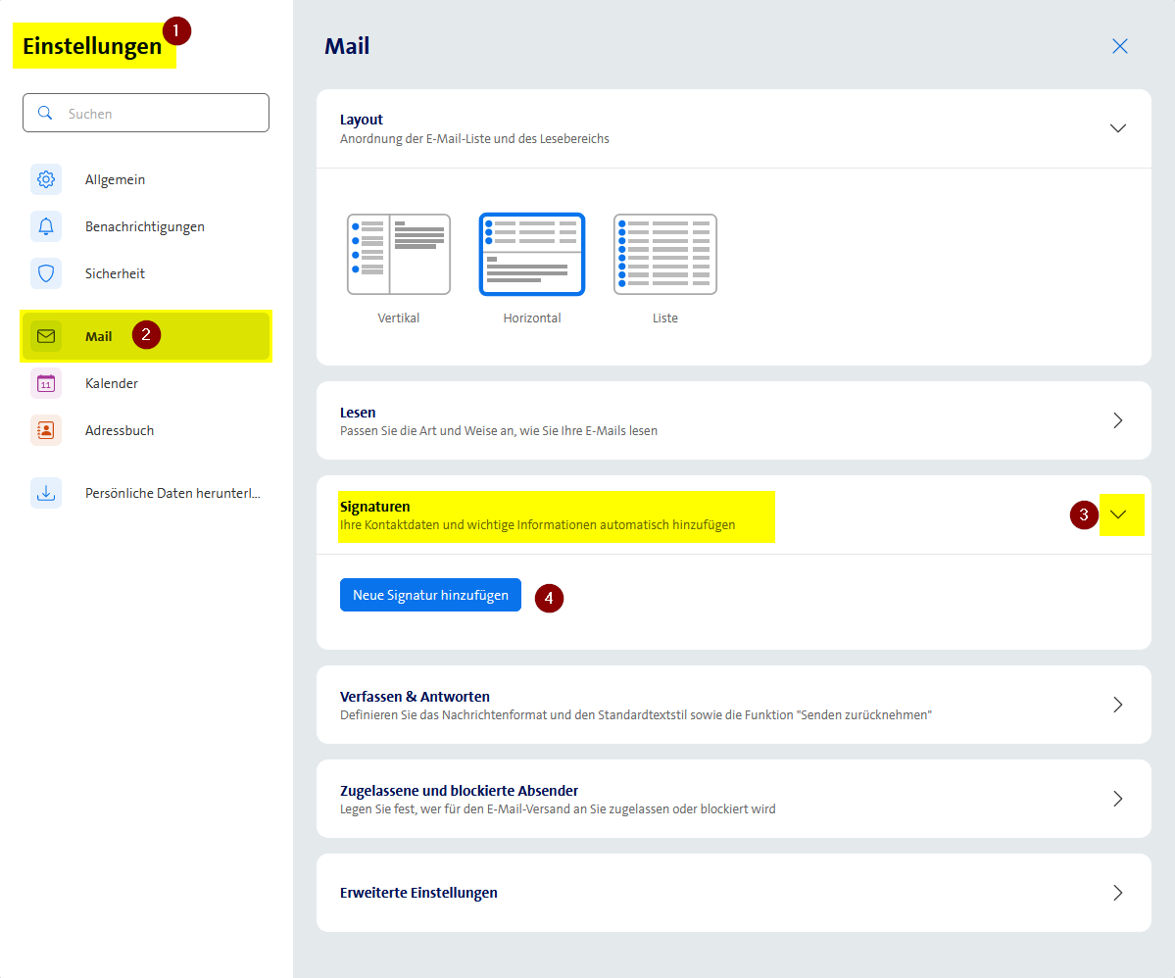Expand Verfassen & Antworten section

(x=1118, y=705)
